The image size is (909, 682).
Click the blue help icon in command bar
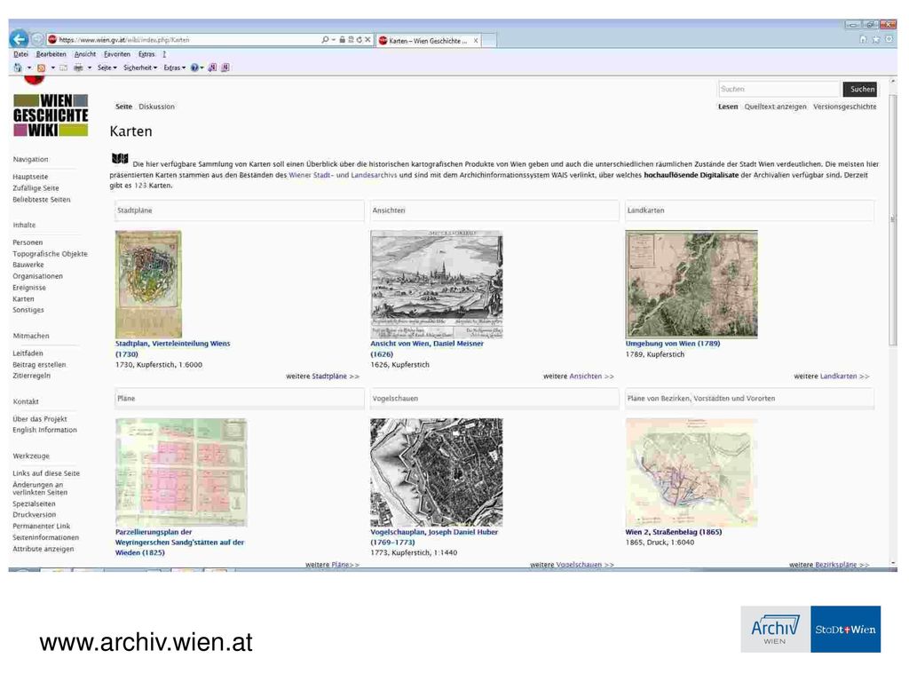pos(194,67)
